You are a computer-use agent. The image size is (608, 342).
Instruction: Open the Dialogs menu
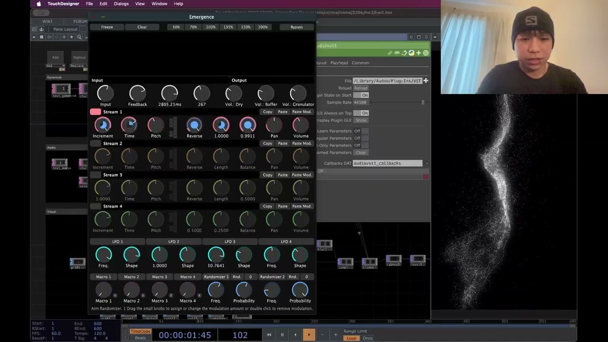121,4
